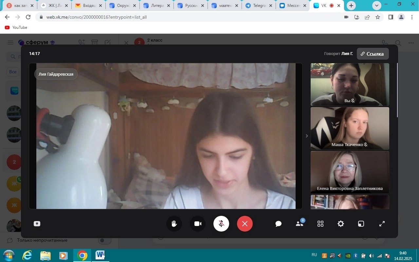The height and width of the screenshot is (262, 419).
Task: Copy call link with Ссылка button
Action: (373, 54)
